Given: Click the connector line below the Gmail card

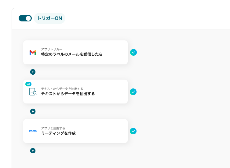Looking at the screenshot, I should (33, 67).
